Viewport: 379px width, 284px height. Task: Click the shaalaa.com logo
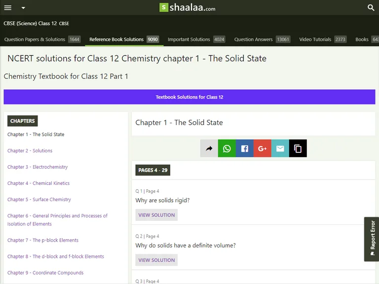point(188,7)
